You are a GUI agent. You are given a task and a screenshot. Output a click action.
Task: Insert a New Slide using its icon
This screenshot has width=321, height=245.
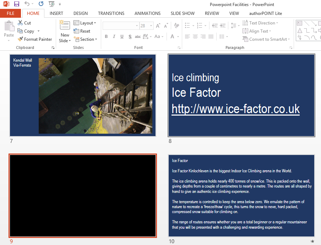65,25
